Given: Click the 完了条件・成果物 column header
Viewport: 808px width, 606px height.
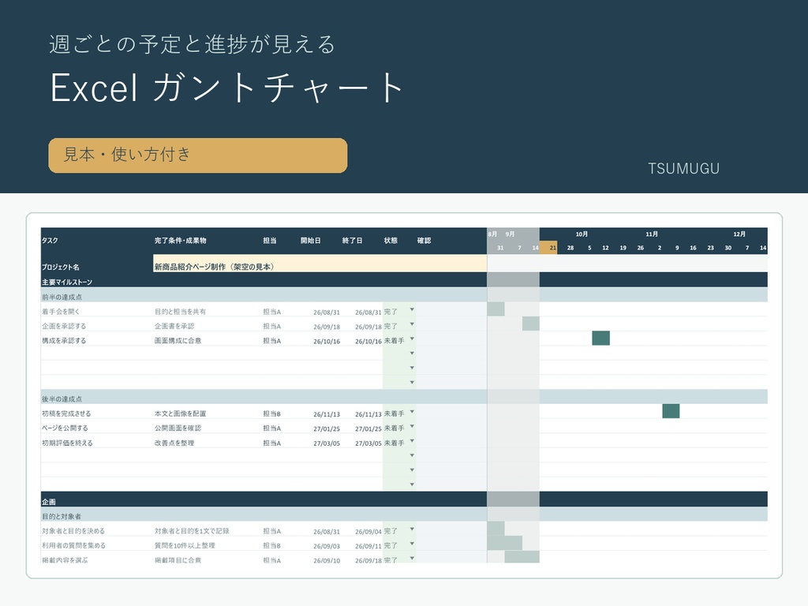Looking at the screenshot, I should [181, 241].
